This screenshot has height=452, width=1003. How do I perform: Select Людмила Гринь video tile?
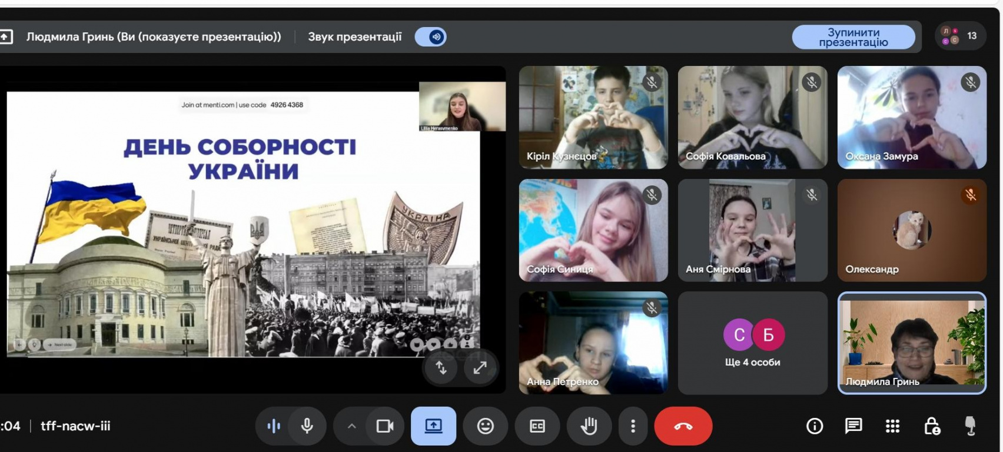pyautogui.click(x=911, y=343)
